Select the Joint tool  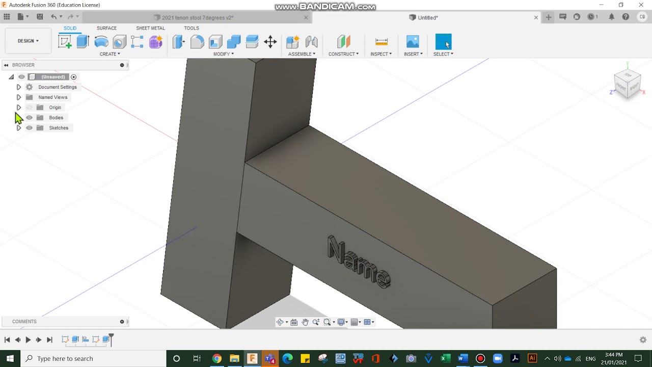(311, 42)
